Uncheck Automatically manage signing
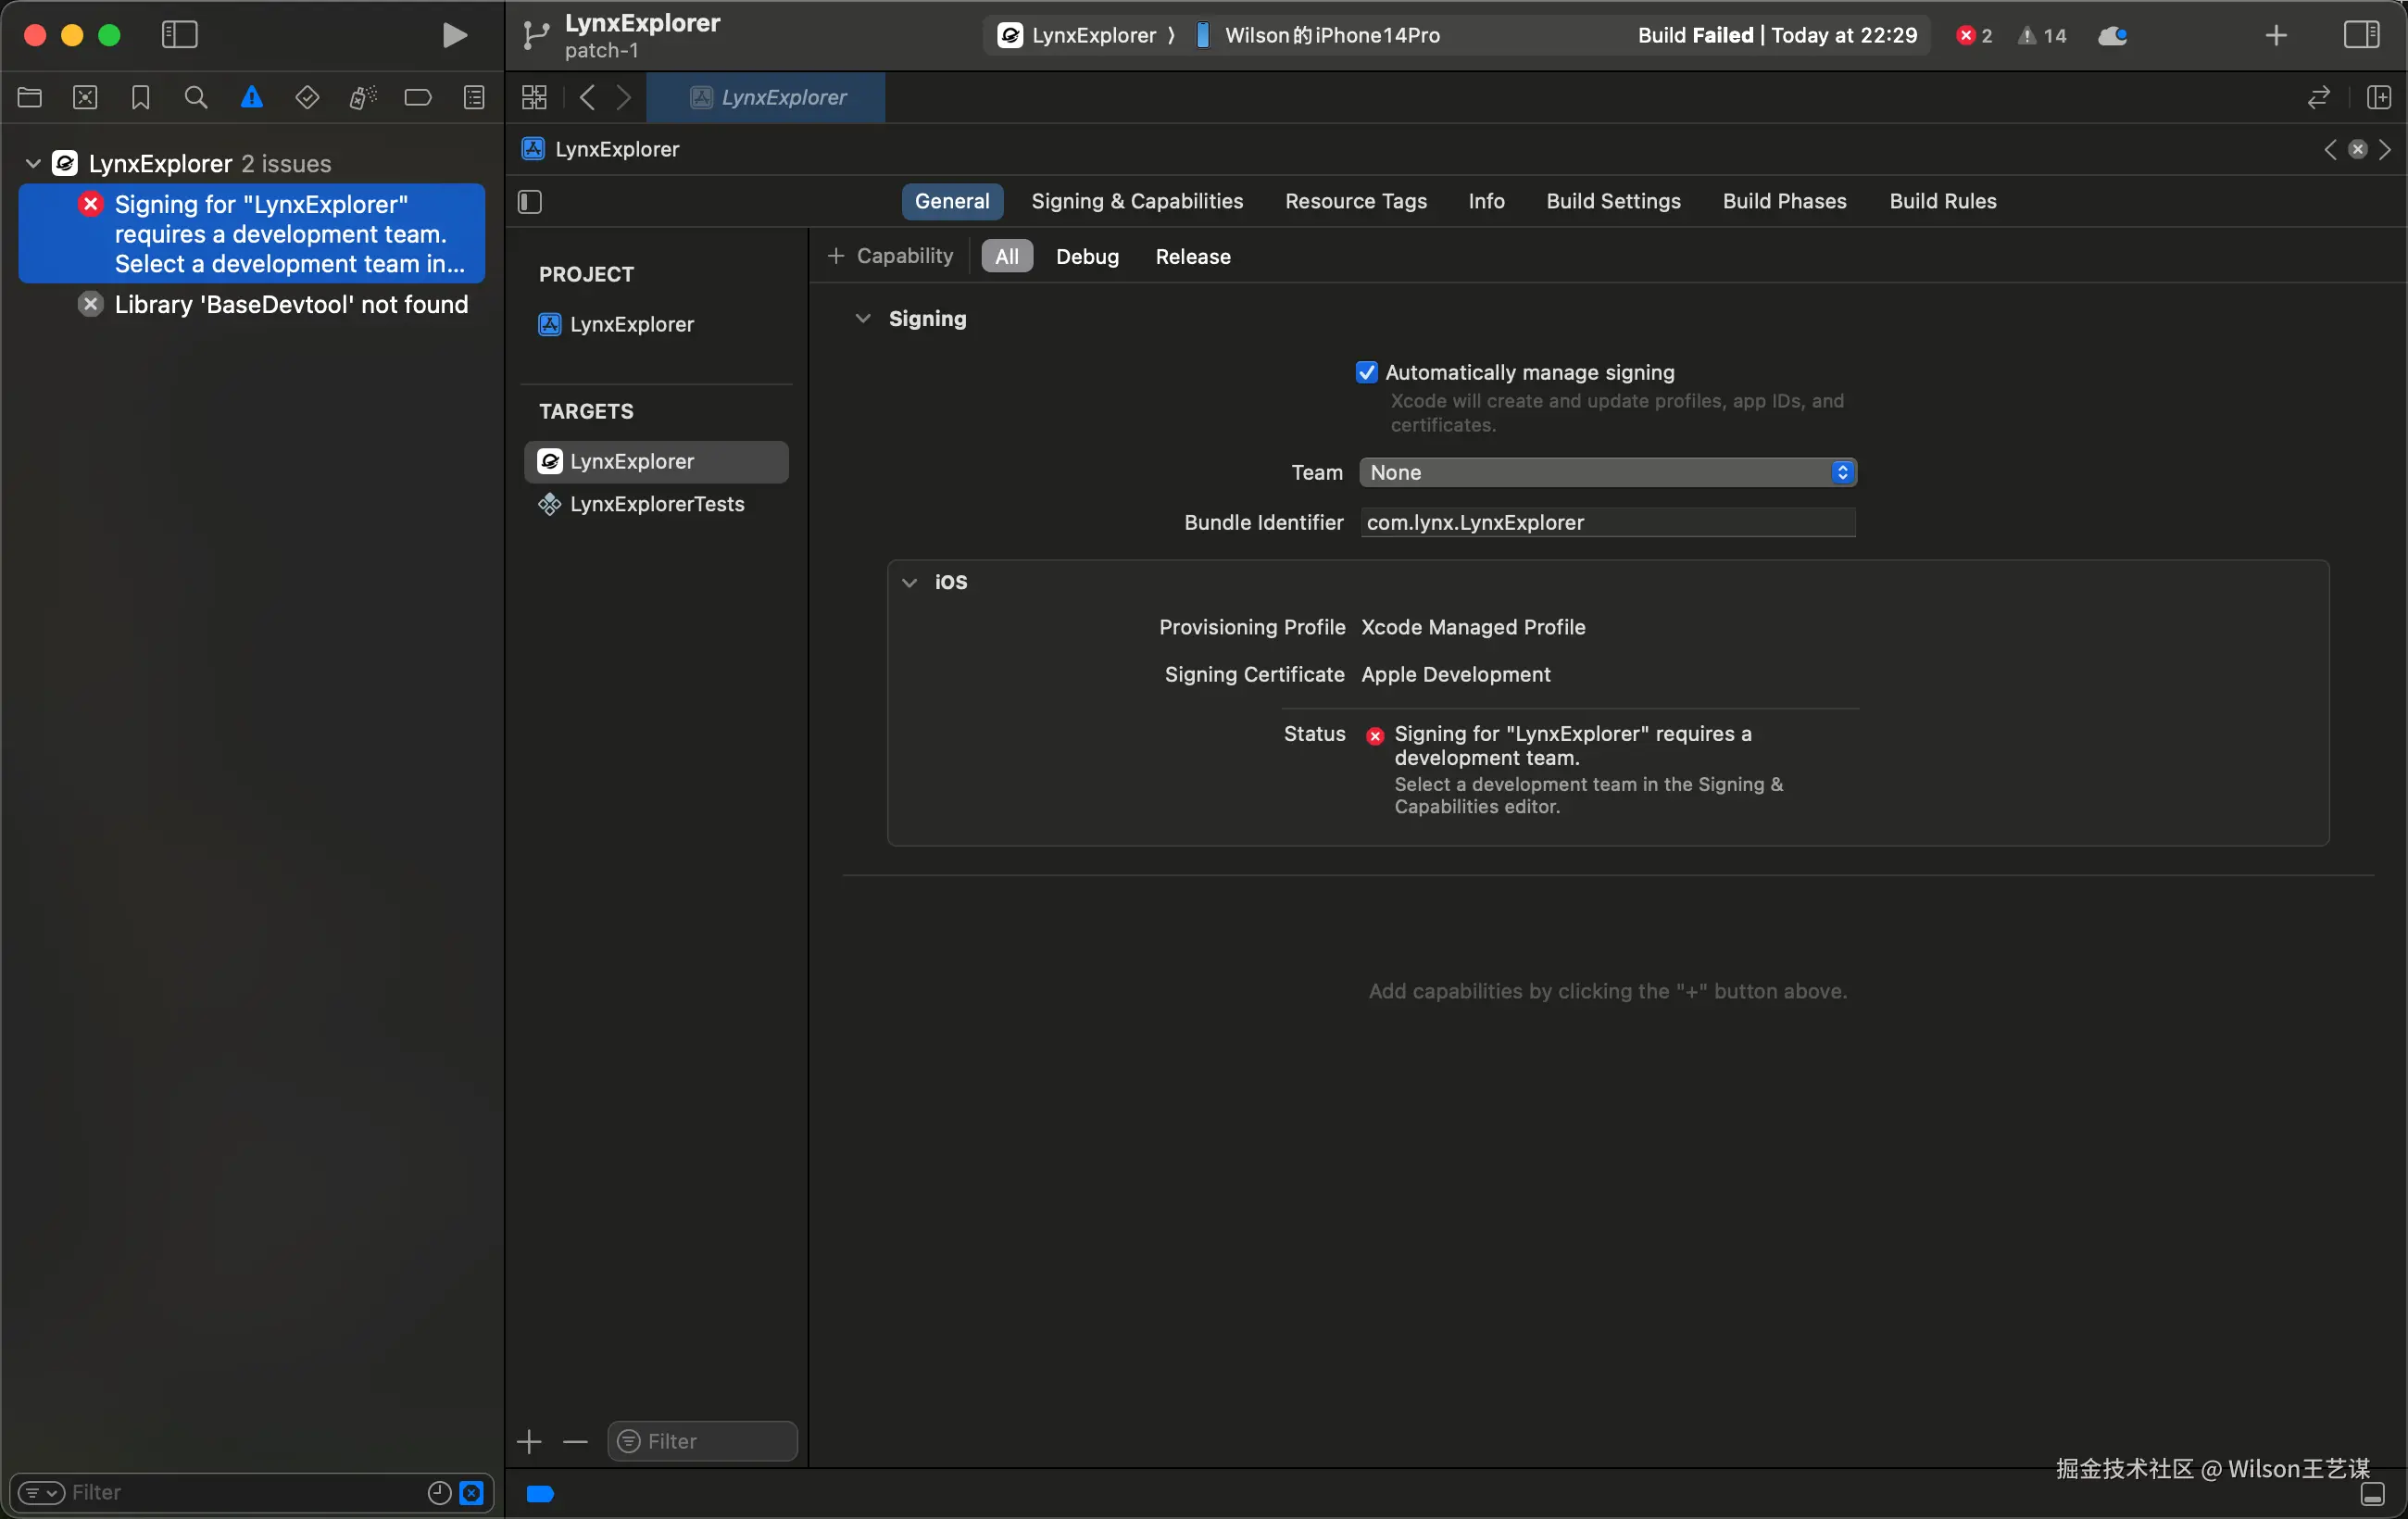2408x1519 pixels. tap(1366, 372)
